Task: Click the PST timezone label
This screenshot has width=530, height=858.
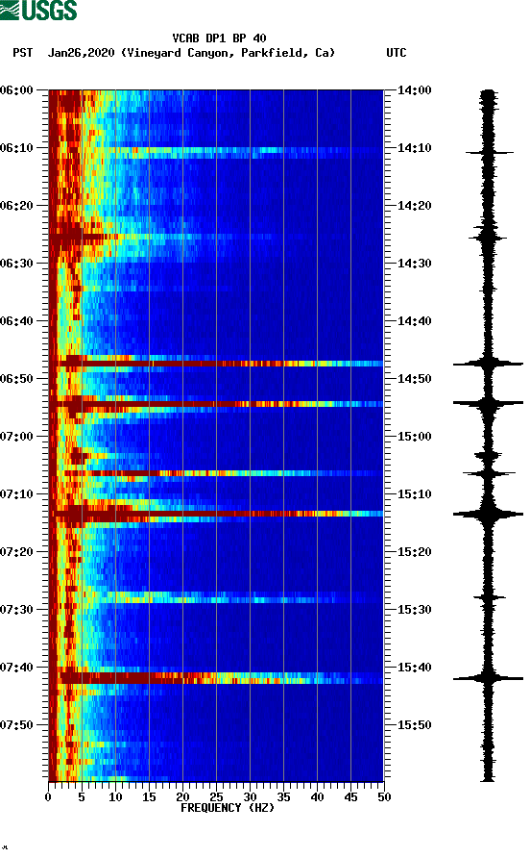Action: tap(23, 53)
